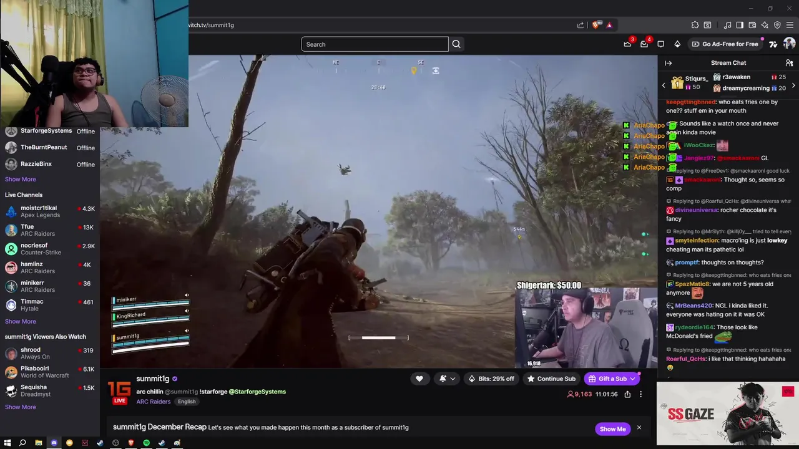
Task: Click the share page icon in address bar
Action: click(580, 25)
